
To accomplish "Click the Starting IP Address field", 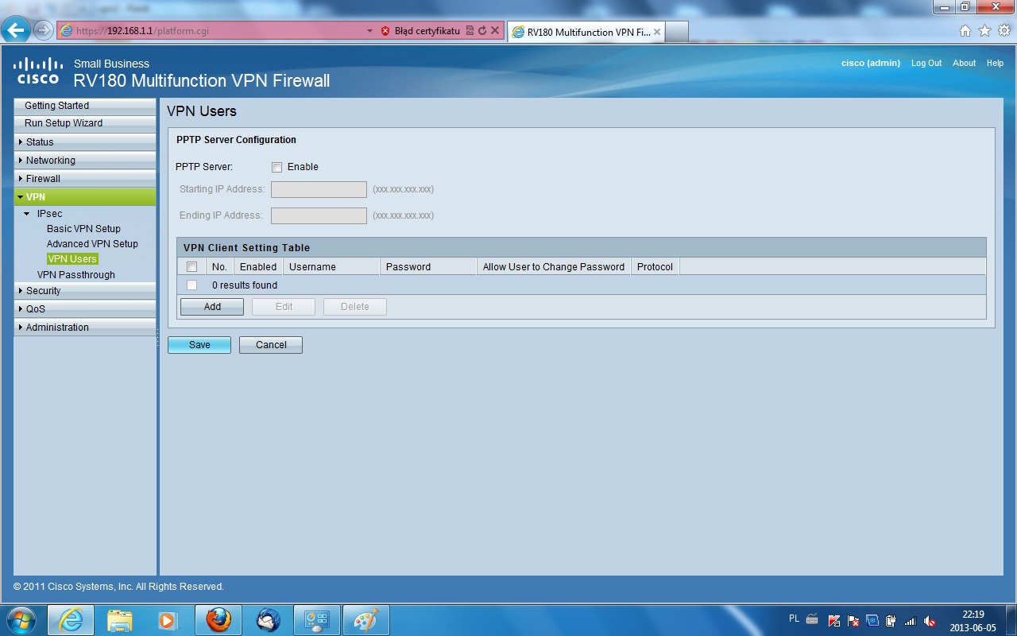I will coord(319,189).
